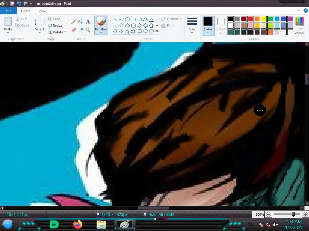
Task: Choose the Diamond shape
Action: tap(121, 26)
